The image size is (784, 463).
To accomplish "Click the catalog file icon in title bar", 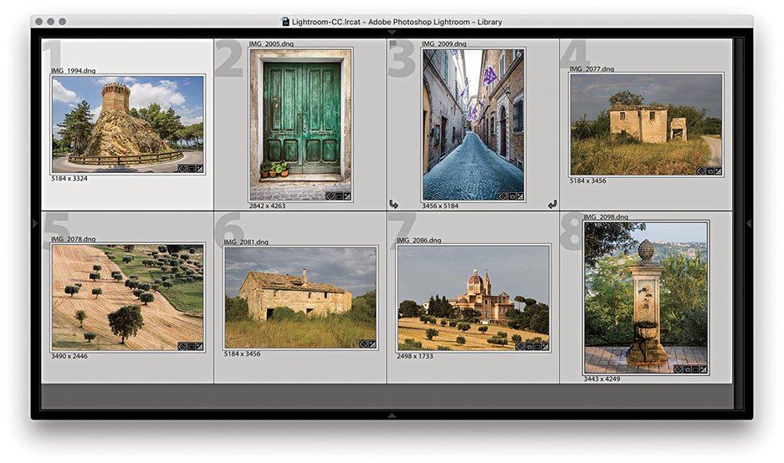I will pos(285,22).
